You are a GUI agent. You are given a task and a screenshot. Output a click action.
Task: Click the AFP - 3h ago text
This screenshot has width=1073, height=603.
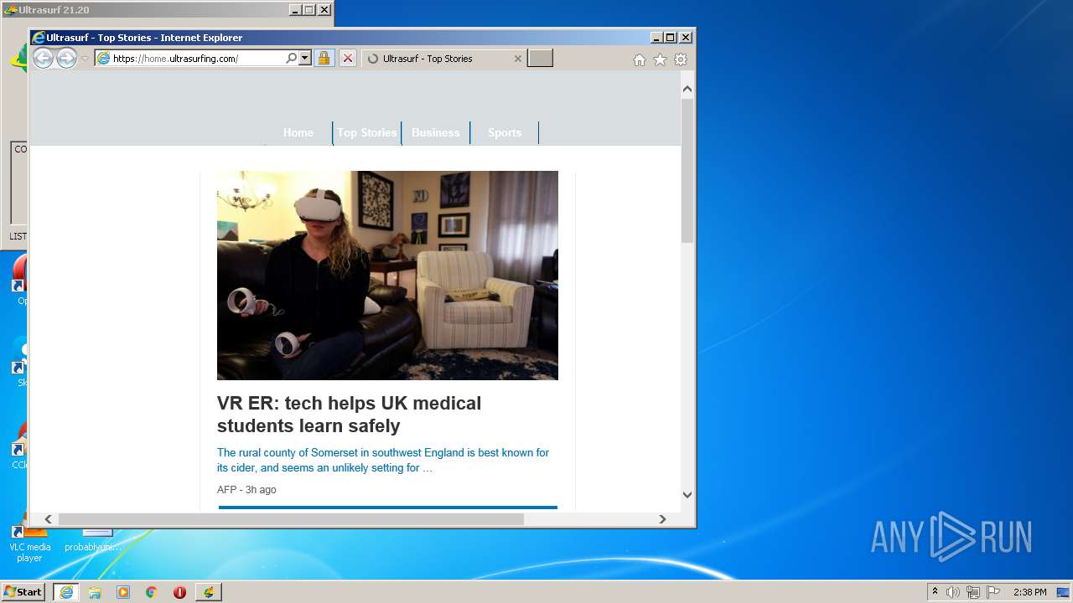click(246, 490)
